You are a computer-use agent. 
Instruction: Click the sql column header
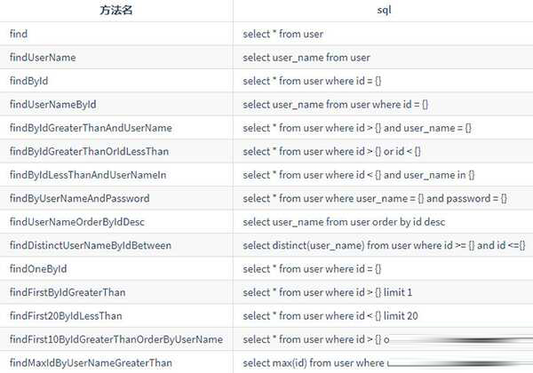[x=383, y=11]
